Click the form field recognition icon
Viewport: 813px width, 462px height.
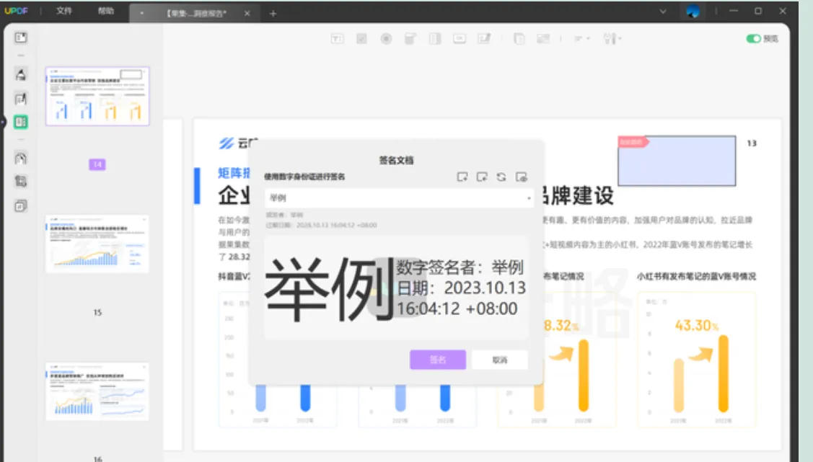pyautogui.click(x=543, y=39)
